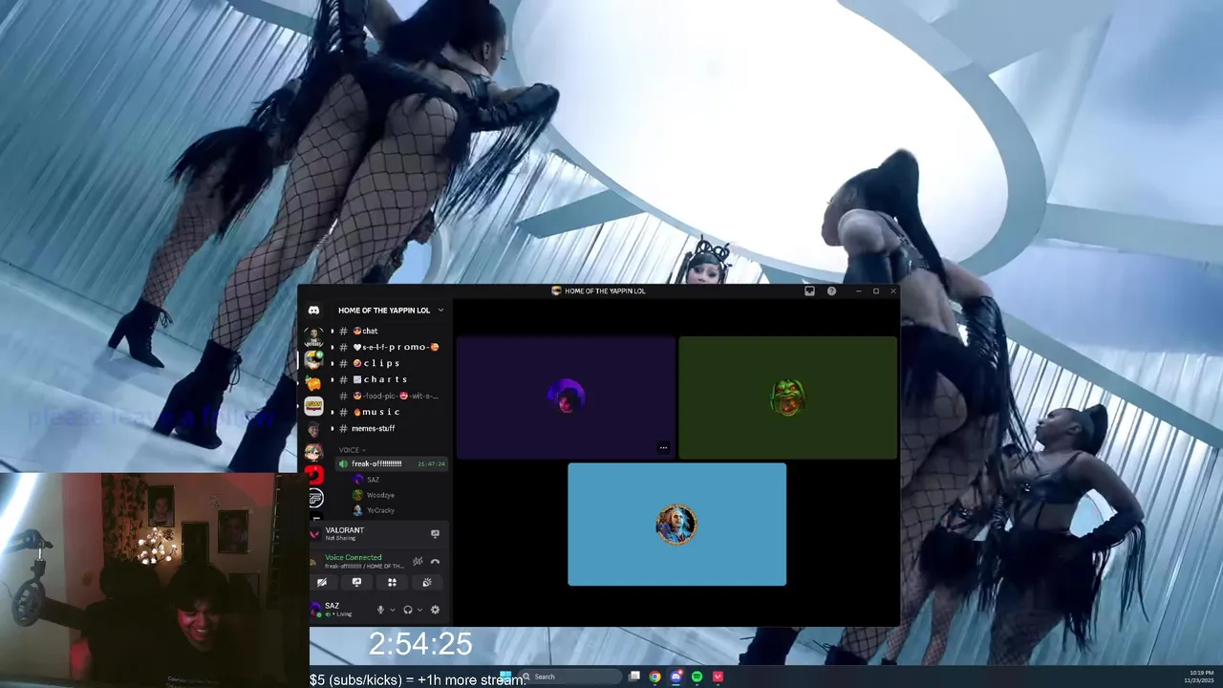1223x688 pixels.
Task: Focus the green monster avatar call tile
Action: click(x=787, y=397)
